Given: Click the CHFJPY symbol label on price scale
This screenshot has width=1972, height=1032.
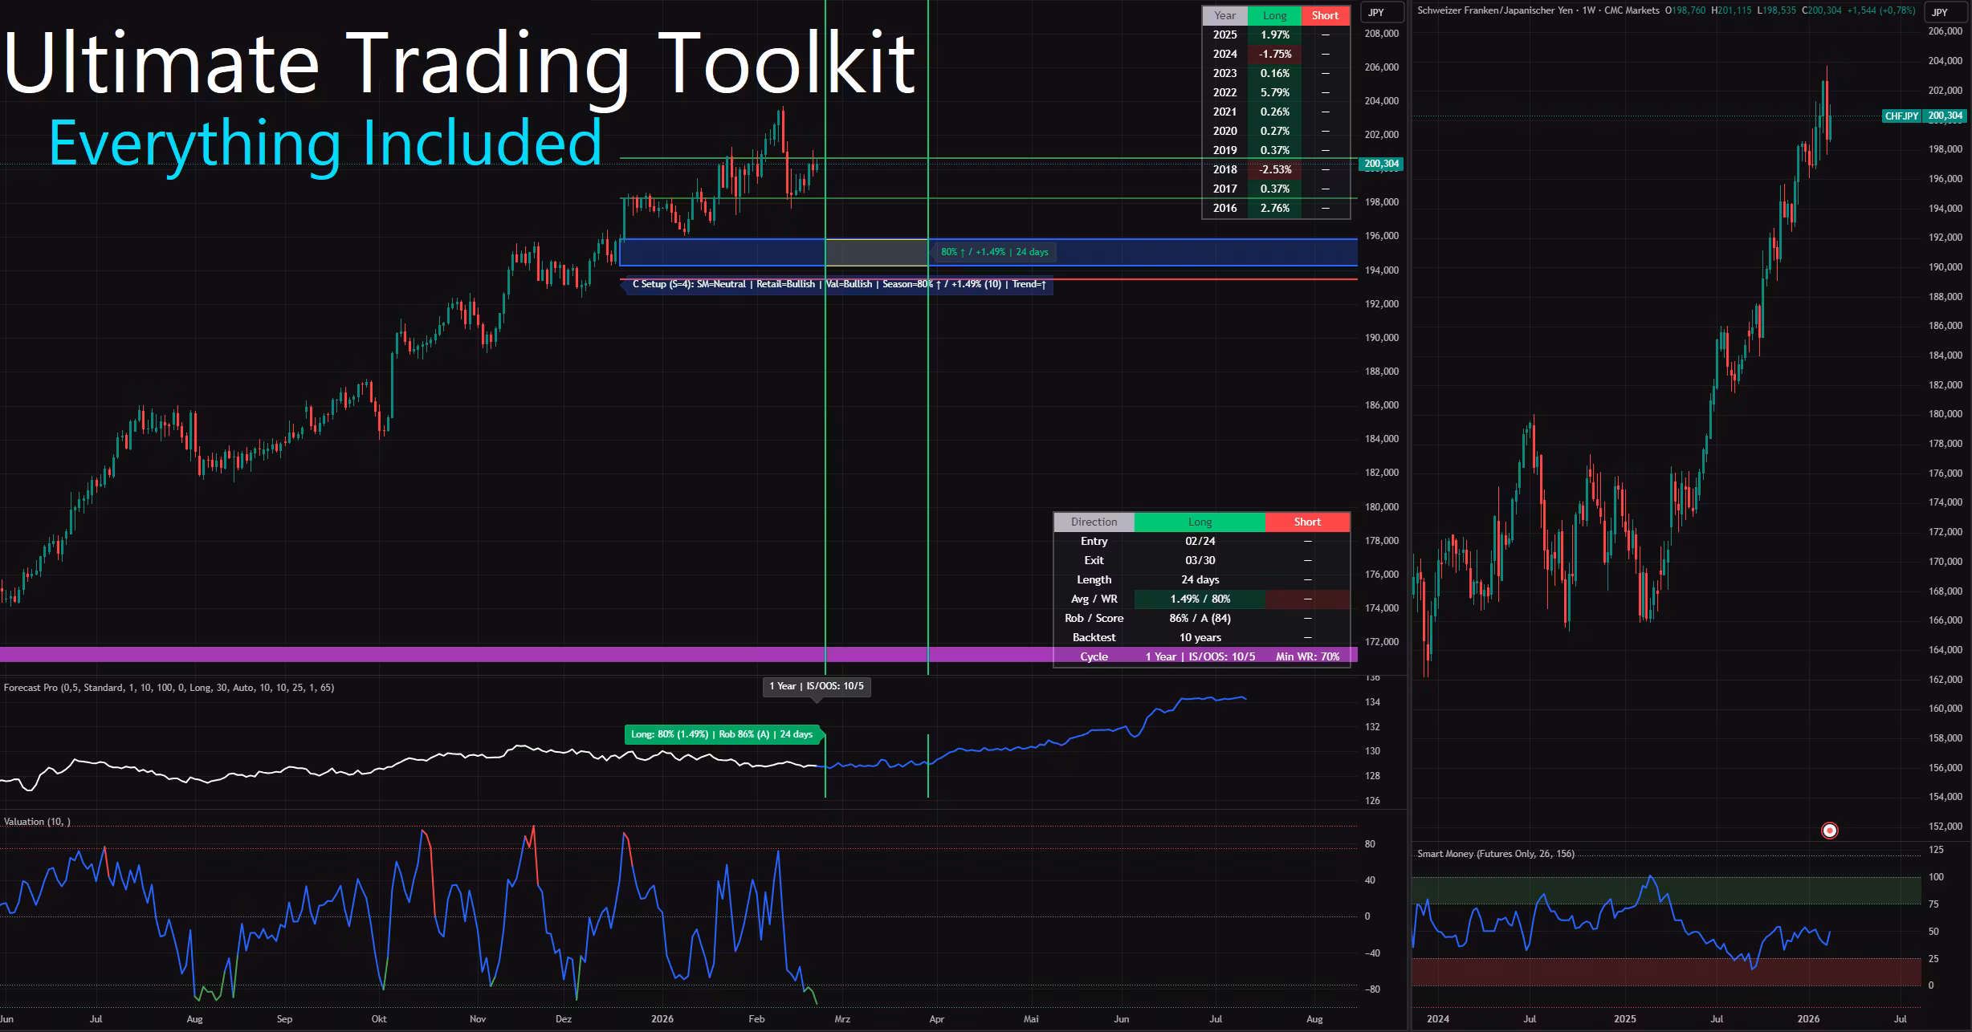Looking at the screenshot, I should pyautogui.click(x=1901, y=116).
